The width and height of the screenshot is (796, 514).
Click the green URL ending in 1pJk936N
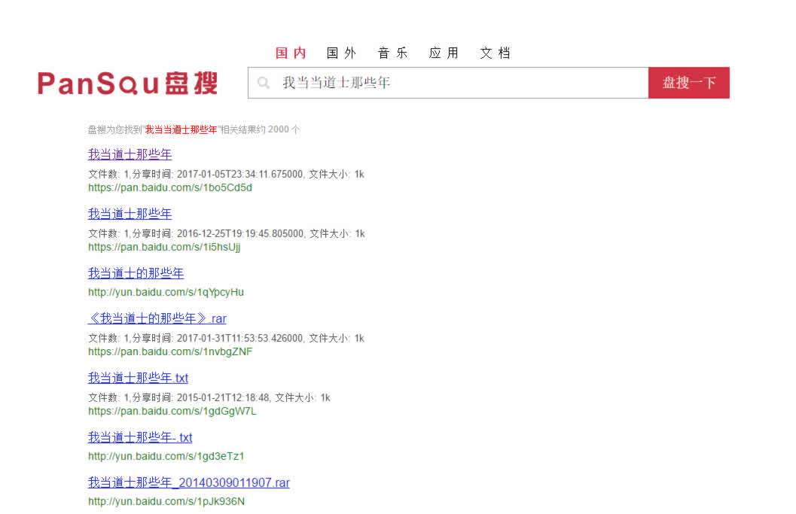tap(166, 501)
